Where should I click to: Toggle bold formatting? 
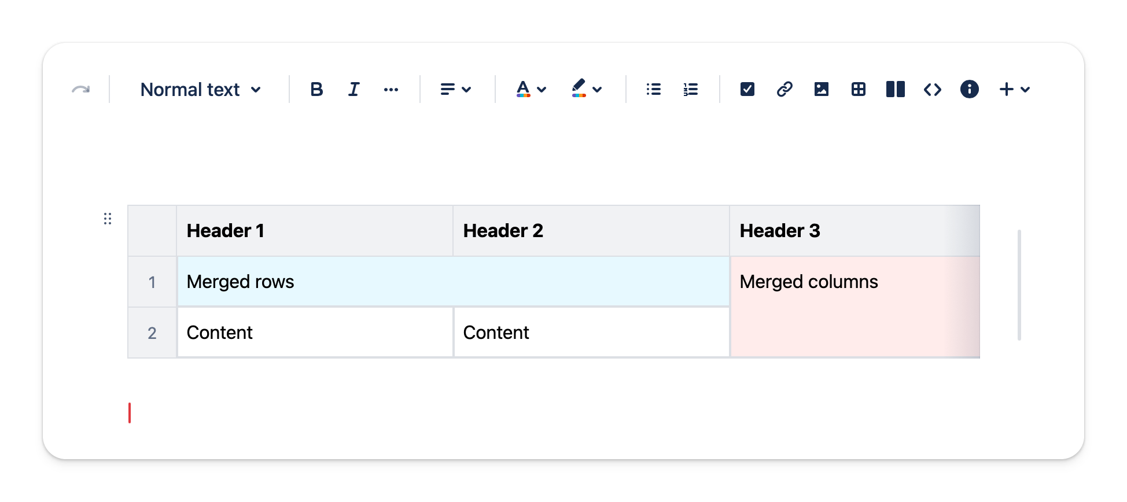click(x=316, y=90)
